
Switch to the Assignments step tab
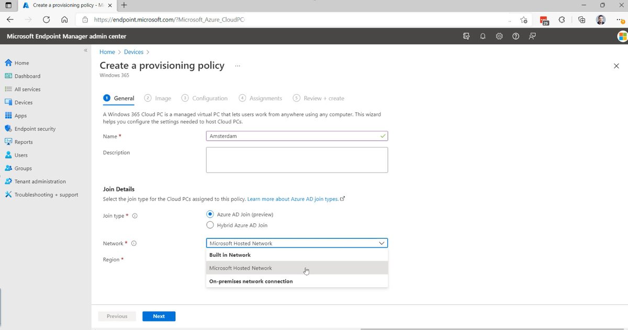[x=261, y=98]
